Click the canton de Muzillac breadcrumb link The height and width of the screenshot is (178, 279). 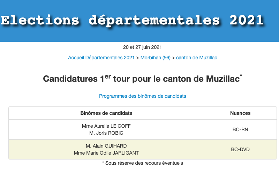[197, 58]
